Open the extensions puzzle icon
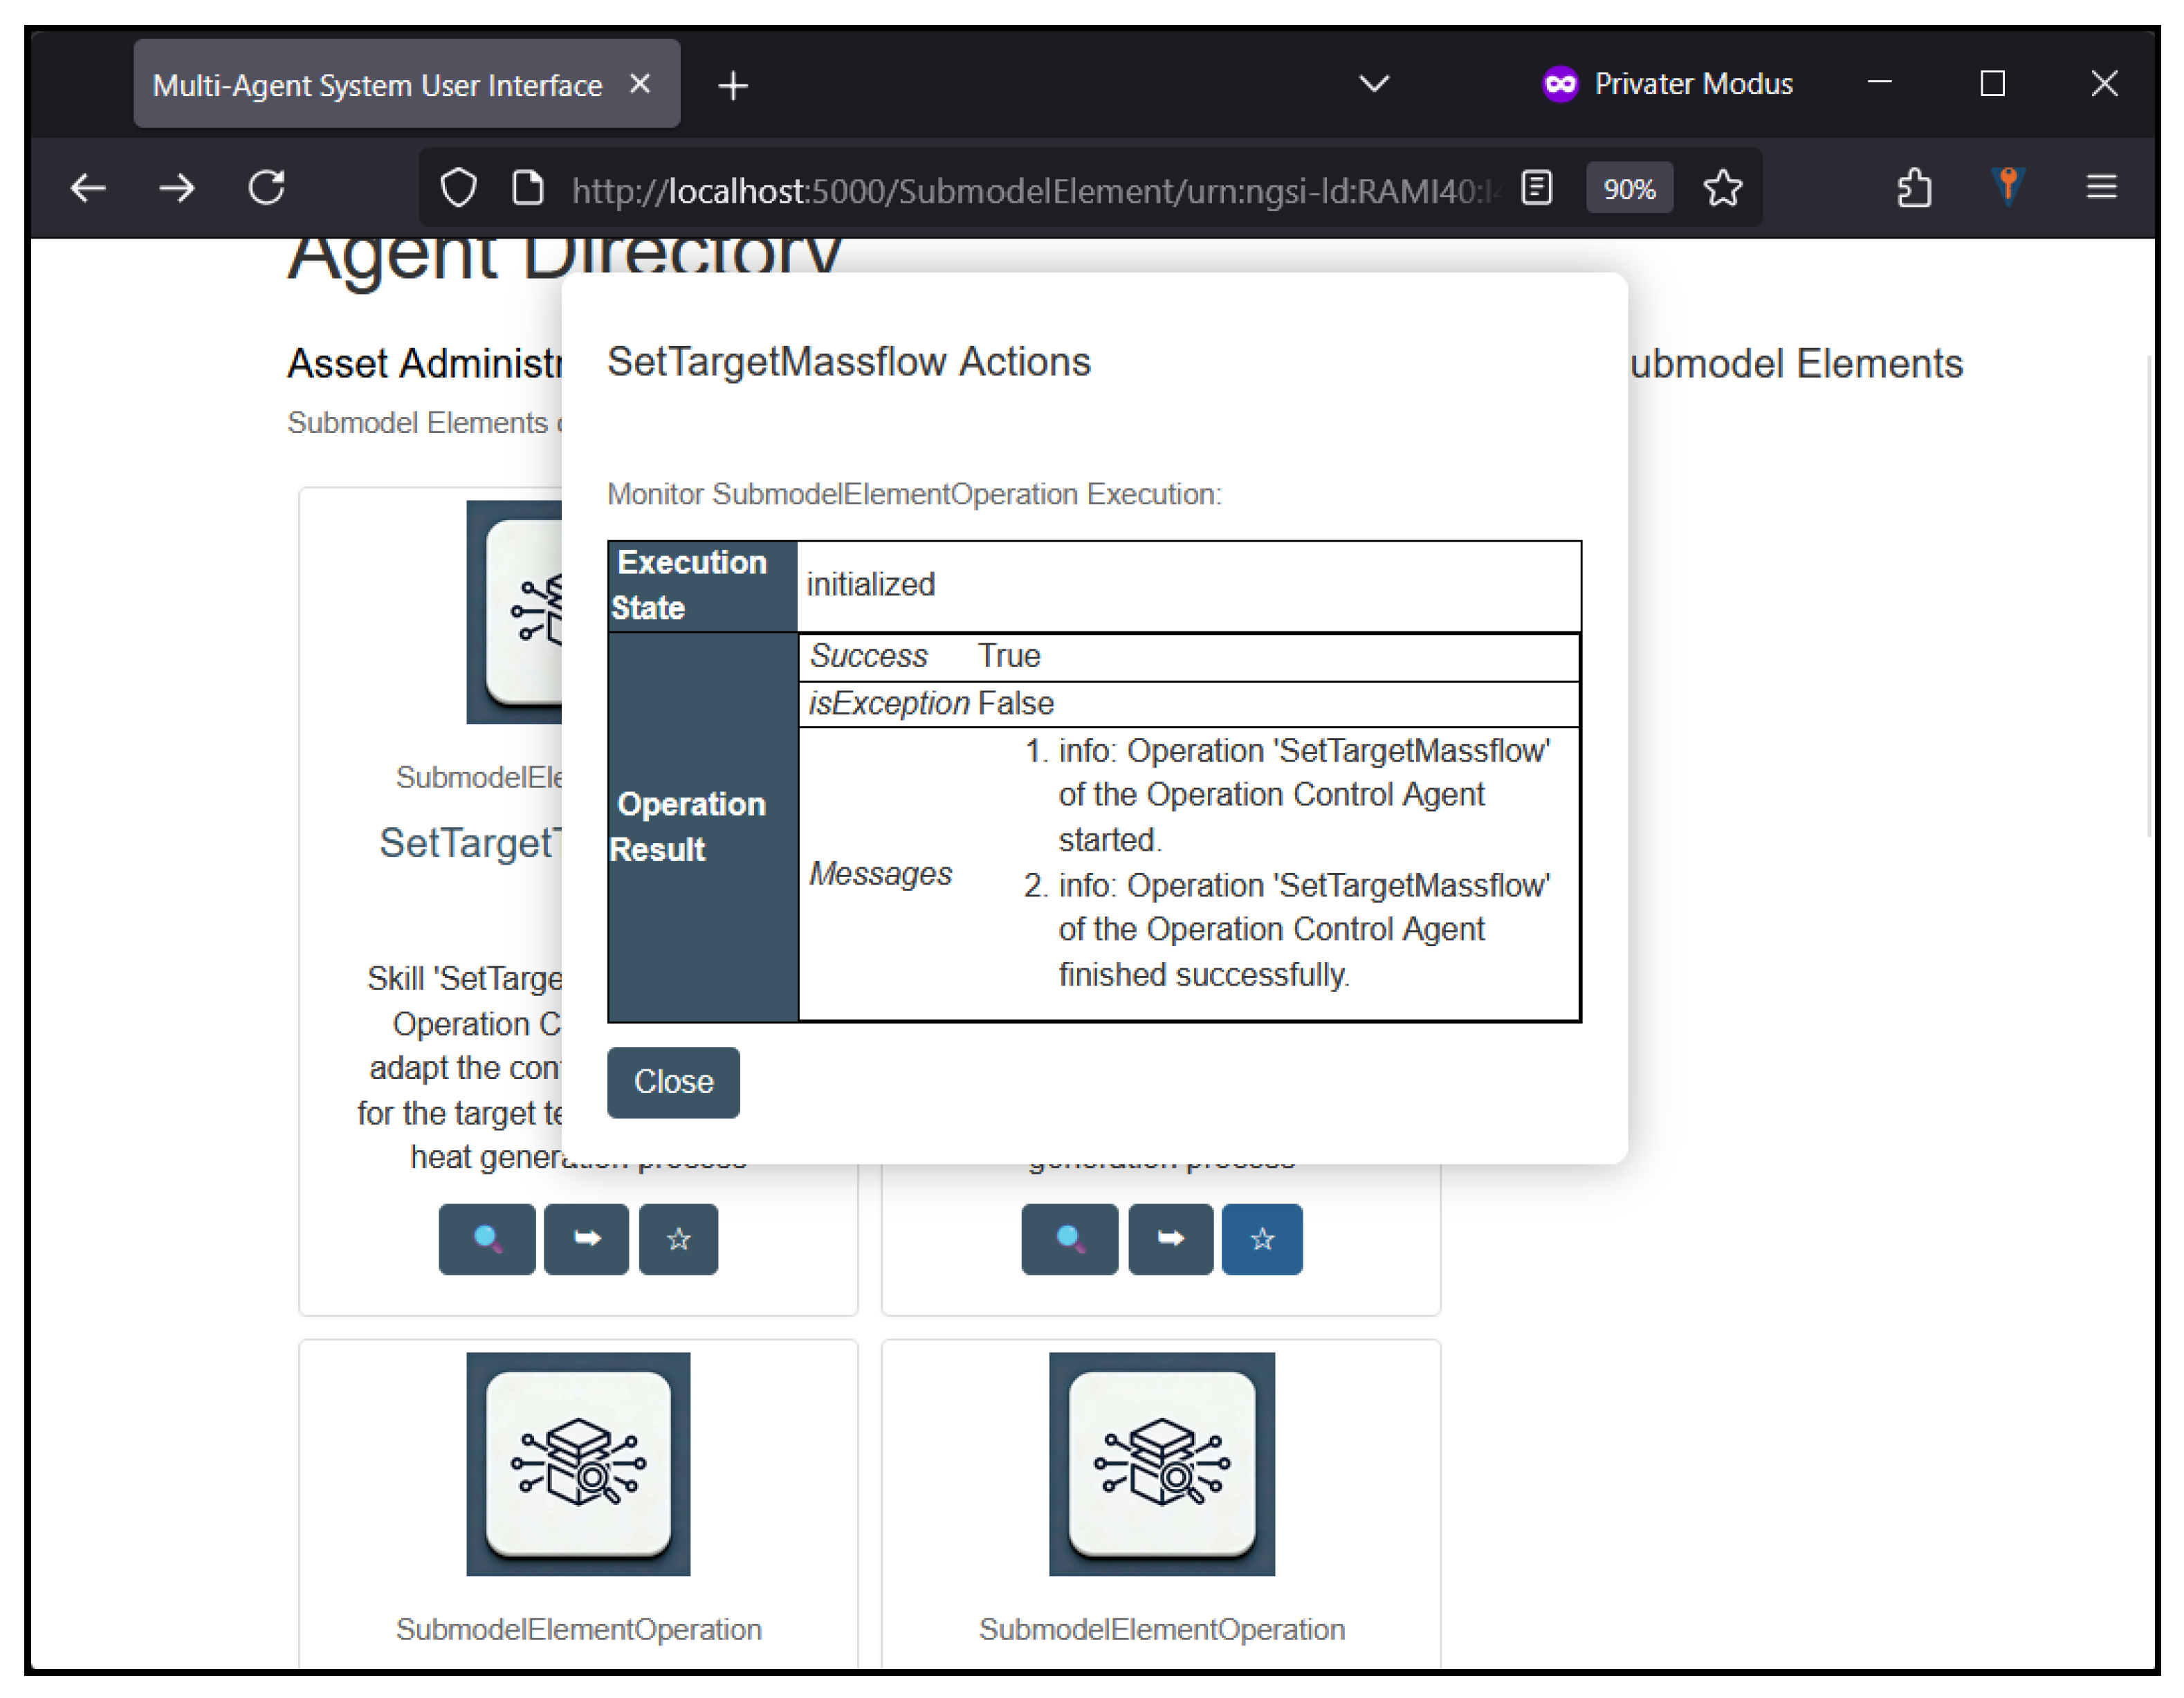 click(x=1913, y=188)
